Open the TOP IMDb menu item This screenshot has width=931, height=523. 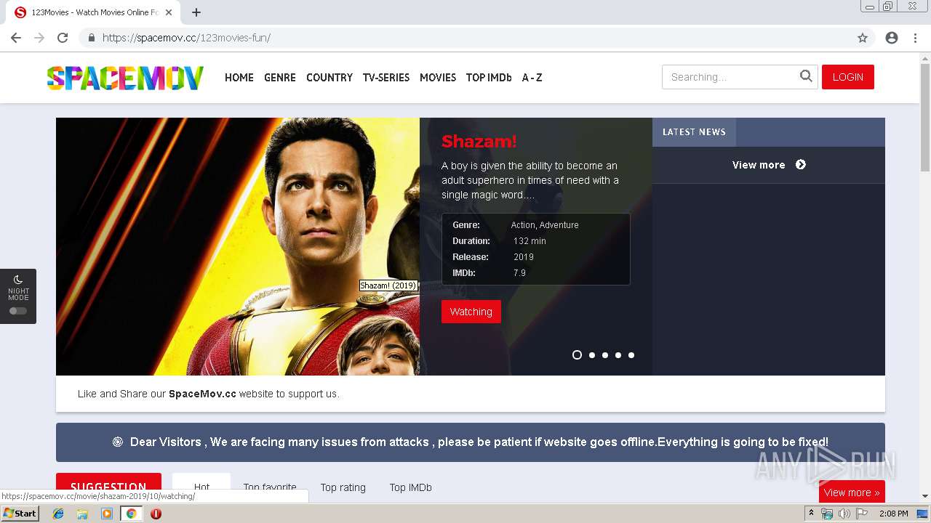[x=489, y=78]
